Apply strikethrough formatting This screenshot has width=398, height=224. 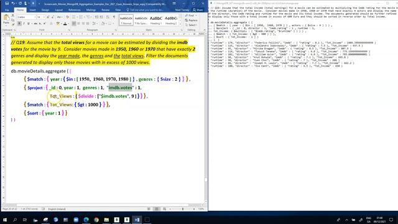point(35,24)
